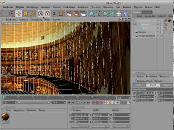Toggle autokeying red icon
This screenshot has height=130, width=174.
[x=98, y=103]
